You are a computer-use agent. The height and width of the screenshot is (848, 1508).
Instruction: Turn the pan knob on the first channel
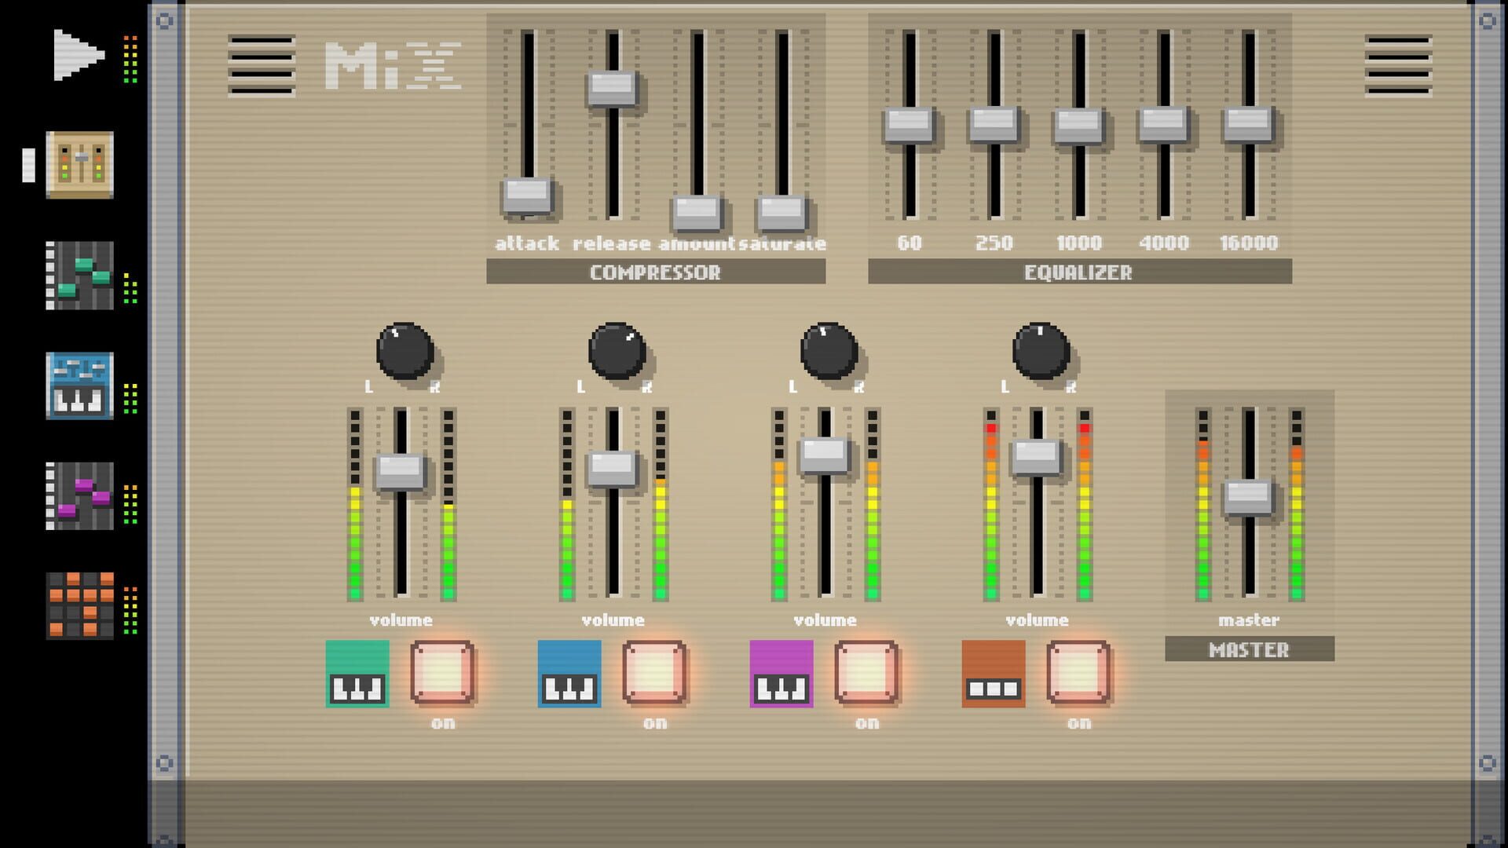[404, 351]
